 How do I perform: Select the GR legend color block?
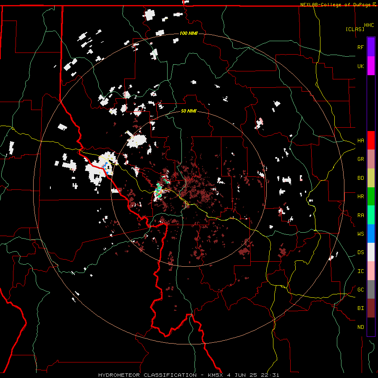click(371, 159)
